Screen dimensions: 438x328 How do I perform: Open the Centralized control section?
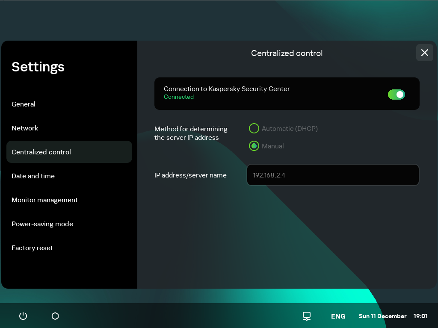click(x=41, y=152)
